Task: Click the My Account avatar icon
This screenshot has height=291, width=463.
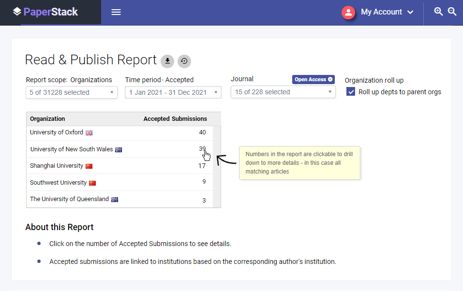Action: pos(348,12)
